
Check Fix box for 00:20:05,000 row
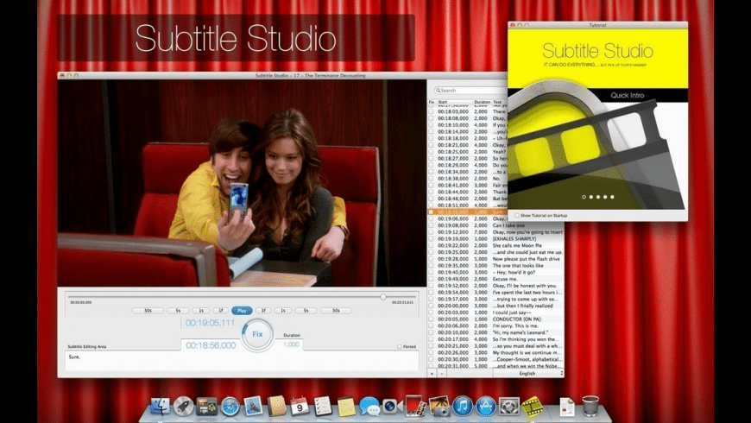click(431, 319)
